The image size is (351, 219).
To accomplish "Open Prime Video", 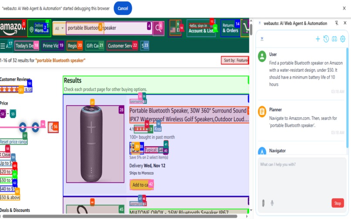I will [53, 46].
